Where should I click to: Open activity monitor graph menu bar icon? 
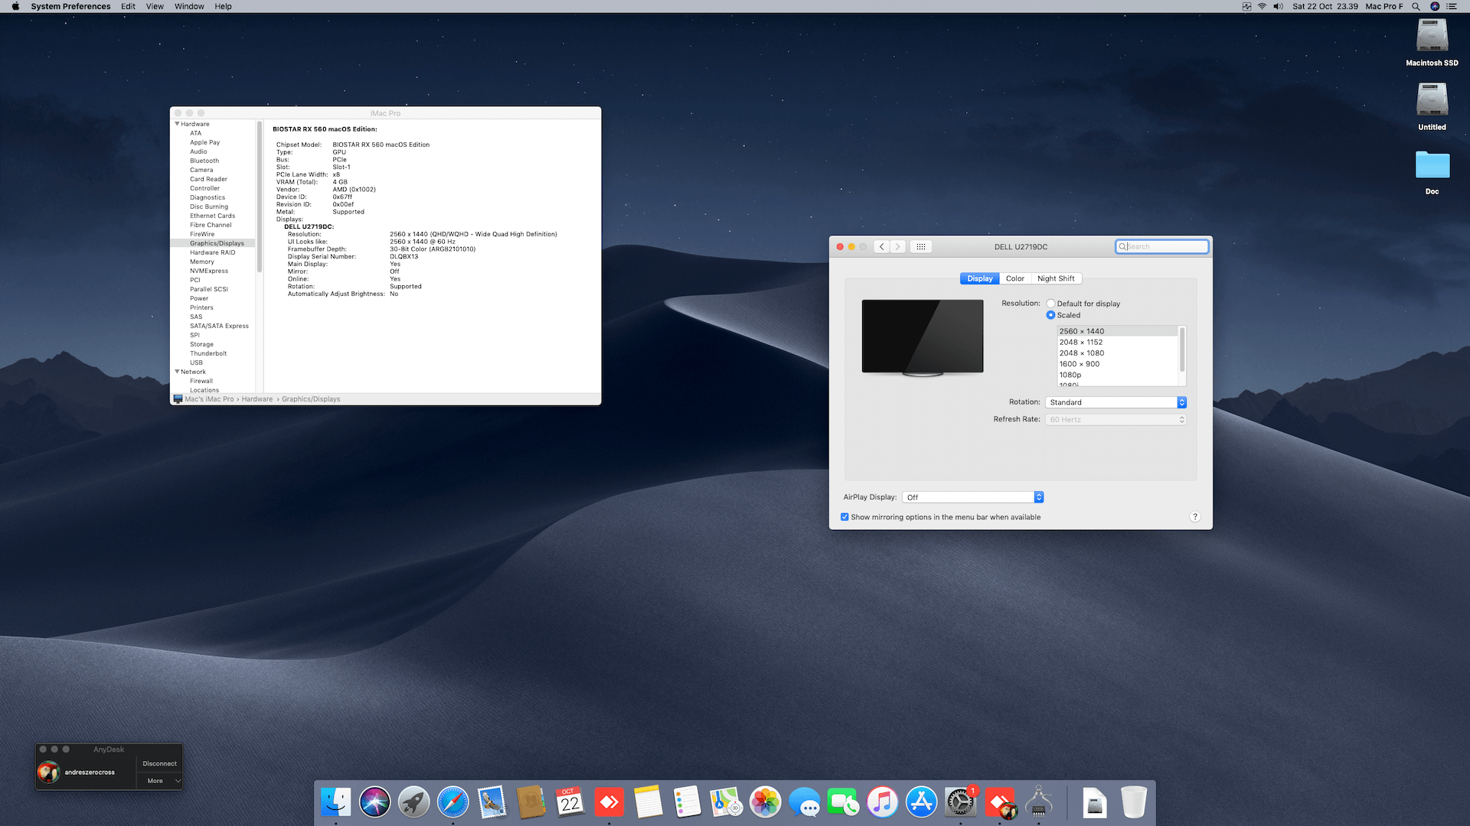point(1247,6)
